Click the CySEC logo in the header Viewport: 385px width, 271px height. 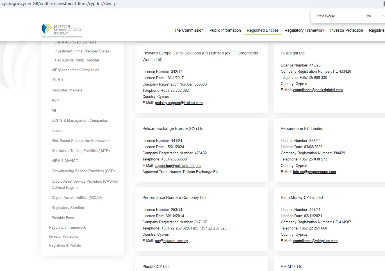click(62, 31)
